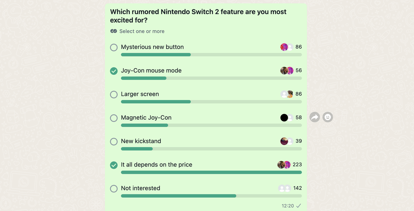Open the emoji reaction picker
Image resolution: width=414 pixels, height=211 pixels.
click(327, 117)
